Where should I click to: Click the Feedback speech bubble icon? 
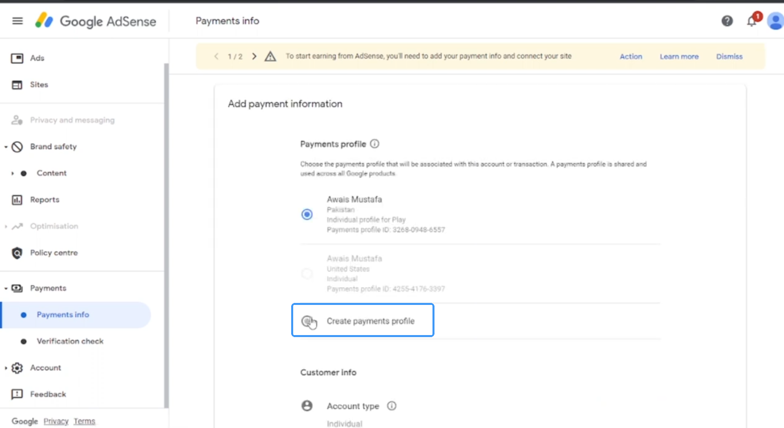tap(17, 394)
